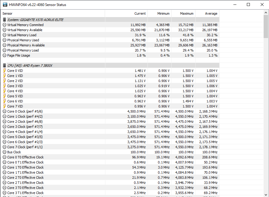Click the chip icon beside CPU [#0]: AMD Ryzen 7 3800X
This screenshot has height=197, width=269.
(4, 66)
